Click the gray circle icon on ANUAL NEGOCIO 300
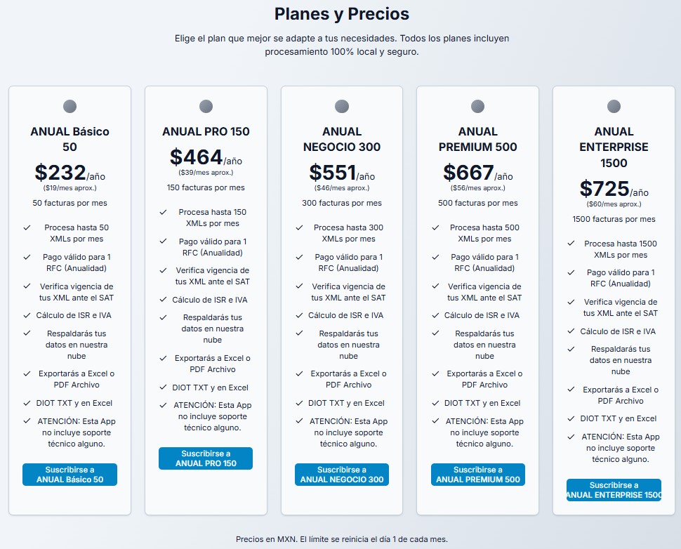Image resolution: width=681 pixels, height=549 pixels. coord(342,107)
